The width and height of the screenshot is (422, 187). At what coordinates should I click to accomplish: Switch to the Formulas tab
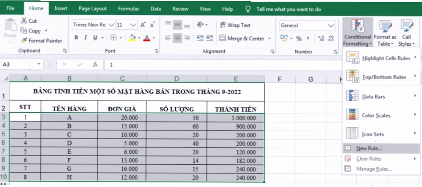click(x=129, y=9)
